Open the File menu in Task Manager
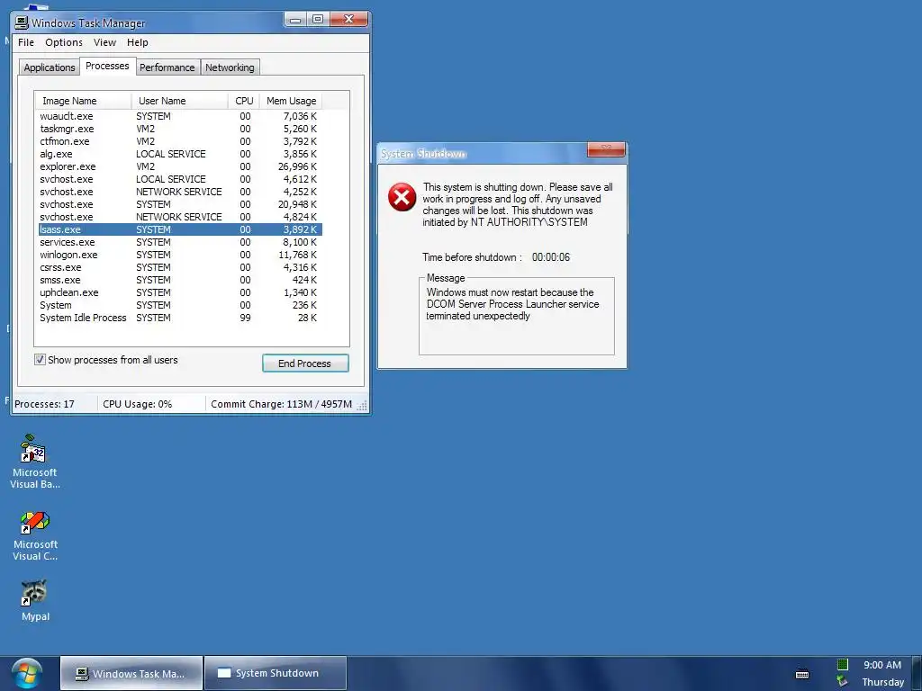The height and width of the screenshot is (691, 922). 26,42
